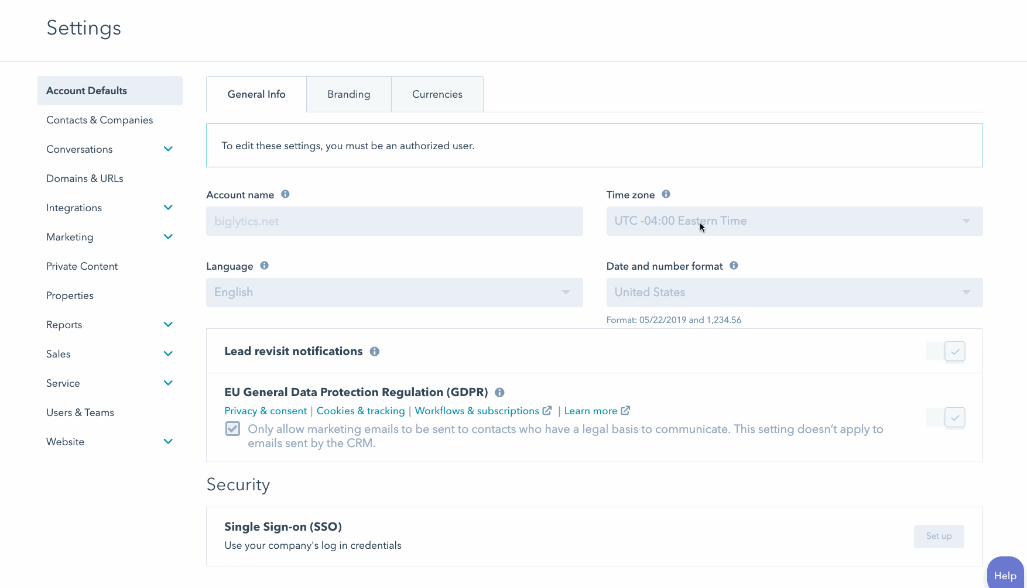Open the Language dropdown
Screen dimensions: 1027x588
click(x=394, y=293)
